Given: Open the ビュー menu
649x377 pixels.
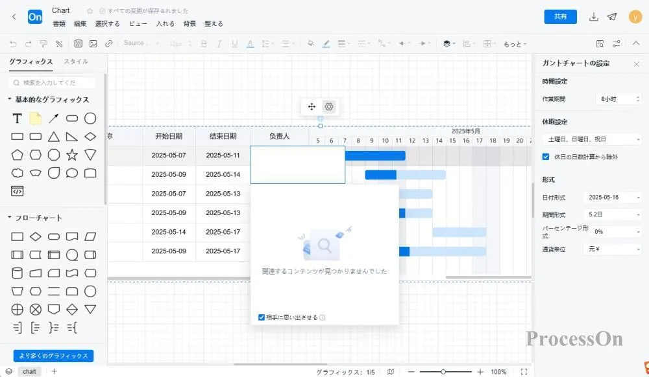Looking at the screenshot, I should pyautogui.click(x=138, y=23).
